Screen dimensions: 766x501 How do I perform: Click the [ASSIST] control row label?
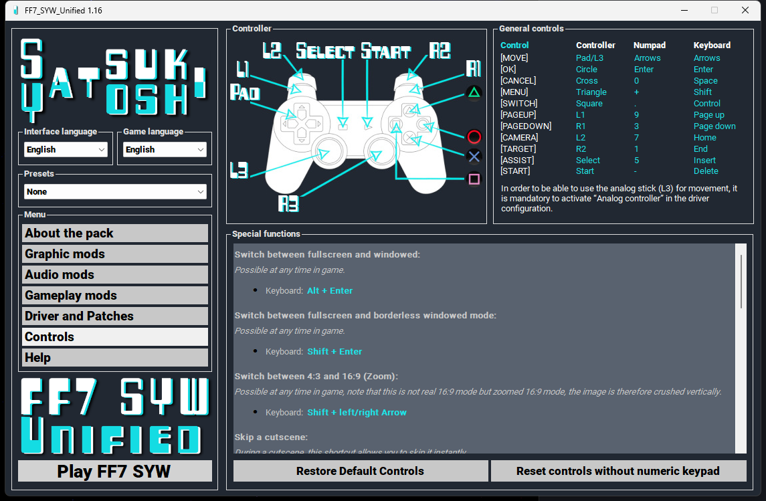point(517,160)
